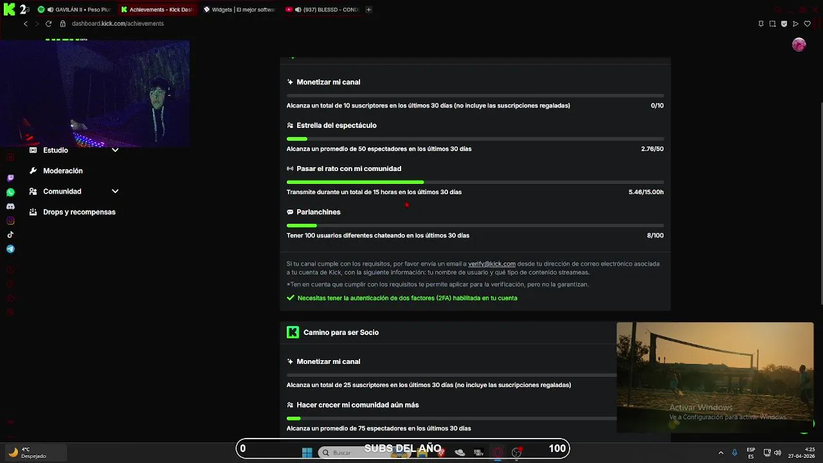Mute the Spotify tab speaker icon
Viewport: 823px width, 463px height.
pyautogui.click(x=50, y=10)
